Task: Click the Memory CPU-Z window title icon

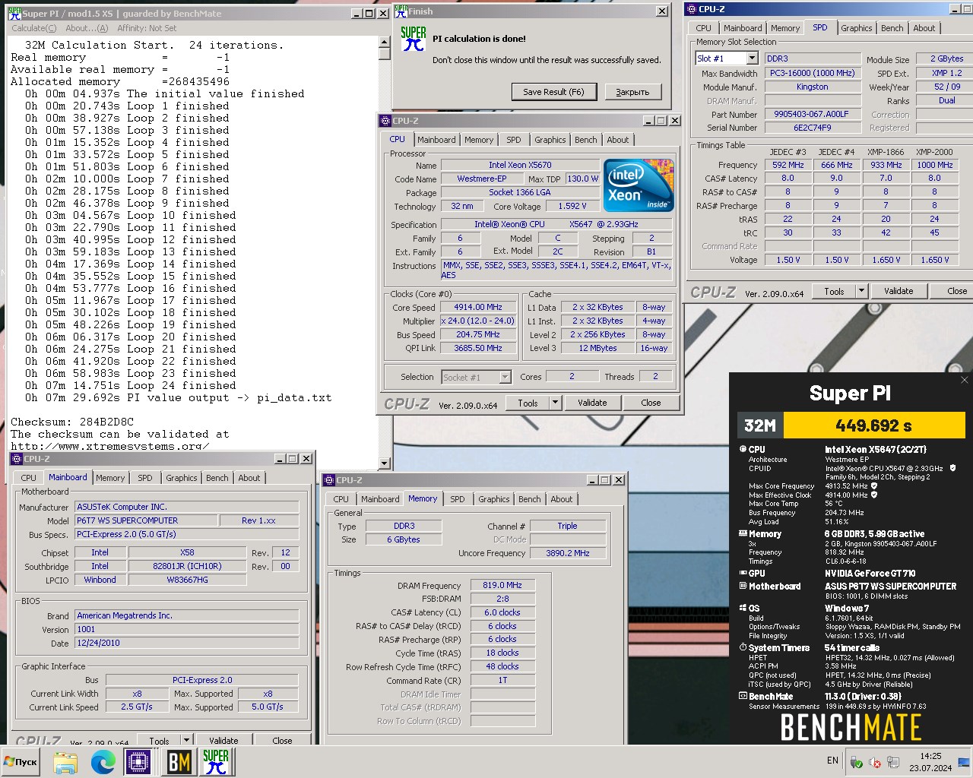Action: click(329, 480)
